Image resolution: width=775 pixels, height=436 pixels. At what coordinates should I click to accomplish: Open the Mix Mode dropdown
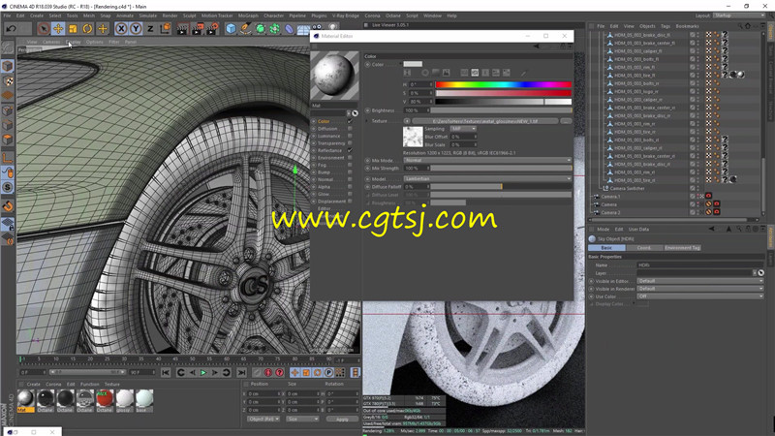click(487, 160)
